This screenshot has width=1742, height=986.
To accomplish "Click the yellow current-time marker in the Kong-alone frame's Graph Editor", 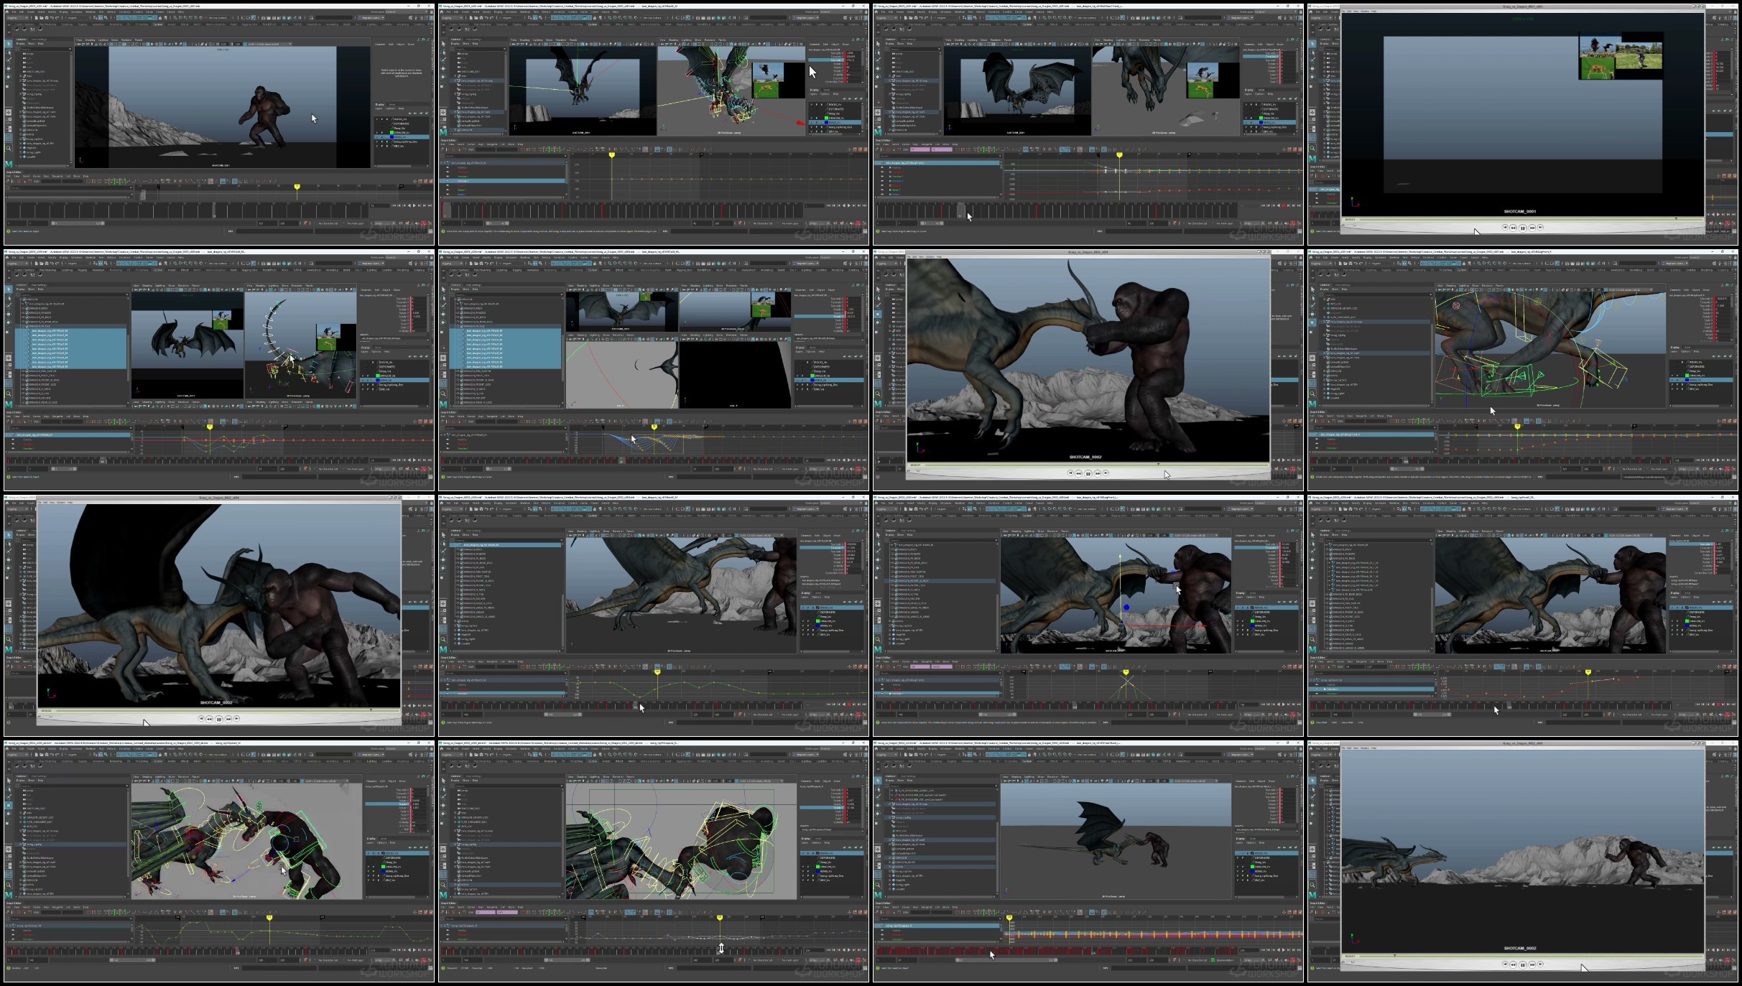I will pos(297,187).
